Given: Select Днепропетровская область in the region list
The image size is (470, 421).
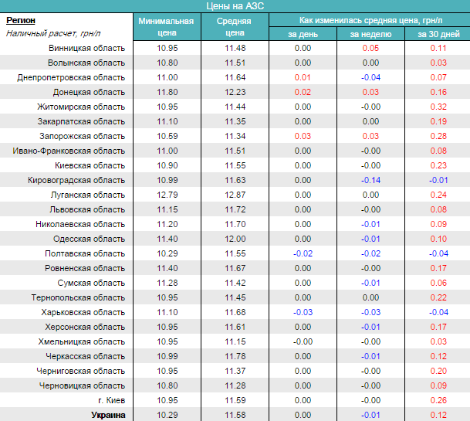Looking at the screenshot, I should coord(70,77).
